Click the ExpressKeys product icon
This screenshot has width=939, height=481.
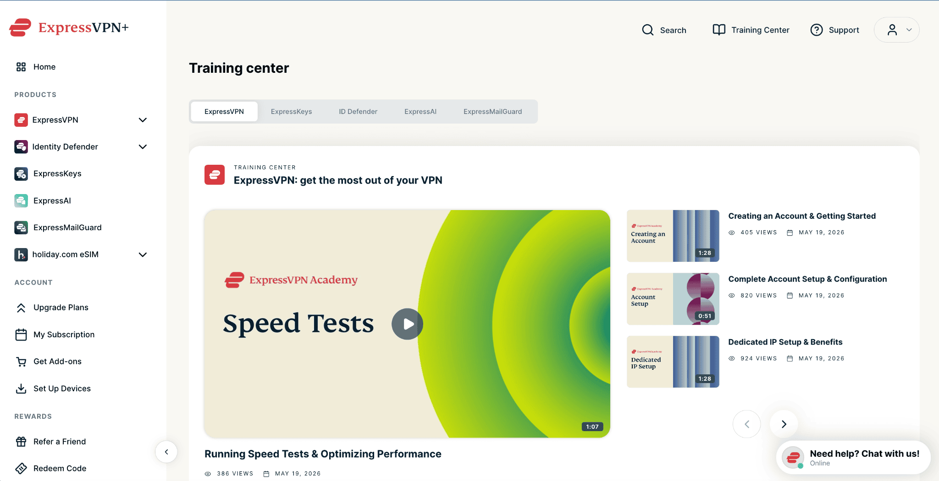21,174
